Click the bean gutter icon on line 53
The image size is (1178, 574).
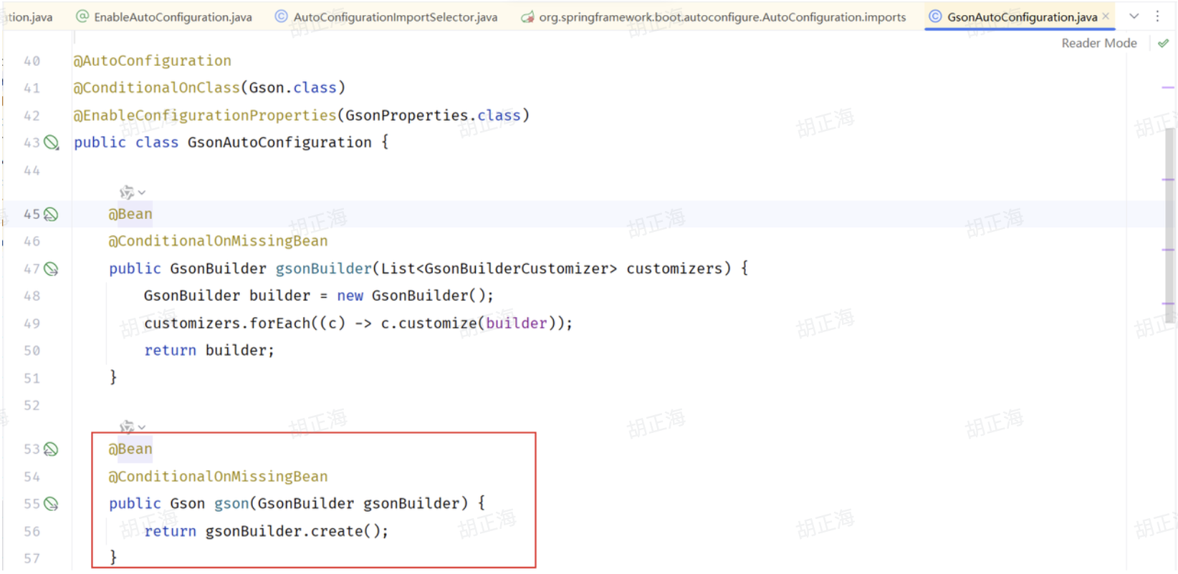50,449
